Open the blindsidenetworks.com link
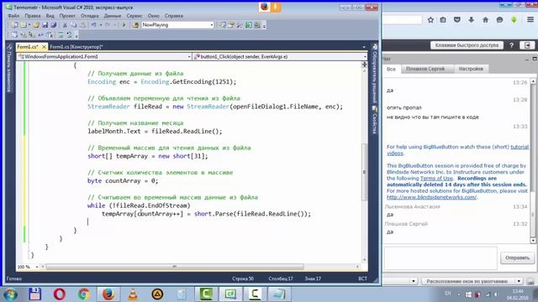The width and height of the screenshot is (538, 302). pos(431,197)
